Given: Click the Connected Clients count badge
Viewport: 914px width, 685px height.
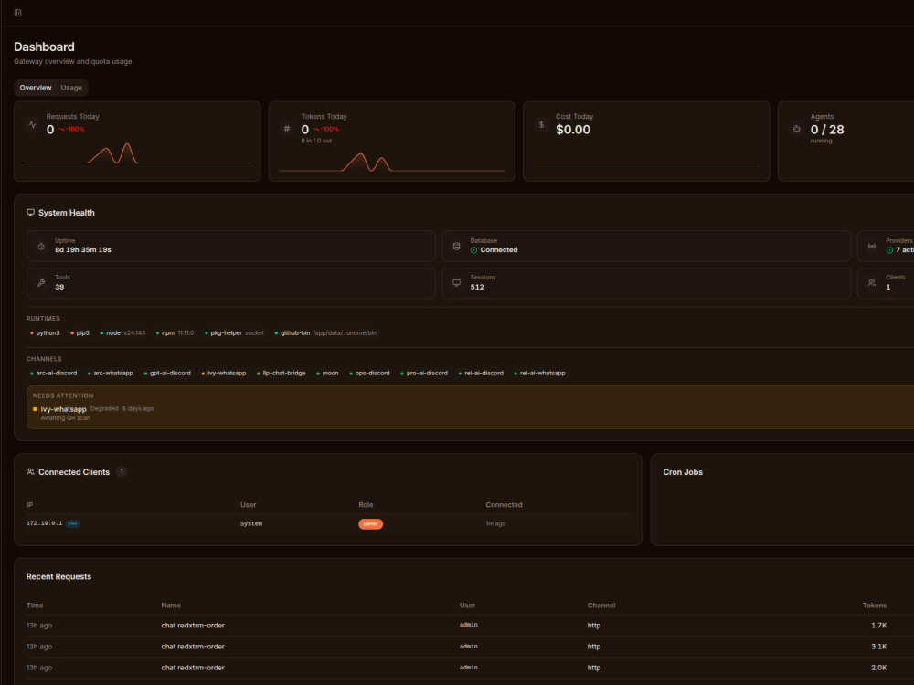Looking at the screenshot, I should (x=122, y=472).
